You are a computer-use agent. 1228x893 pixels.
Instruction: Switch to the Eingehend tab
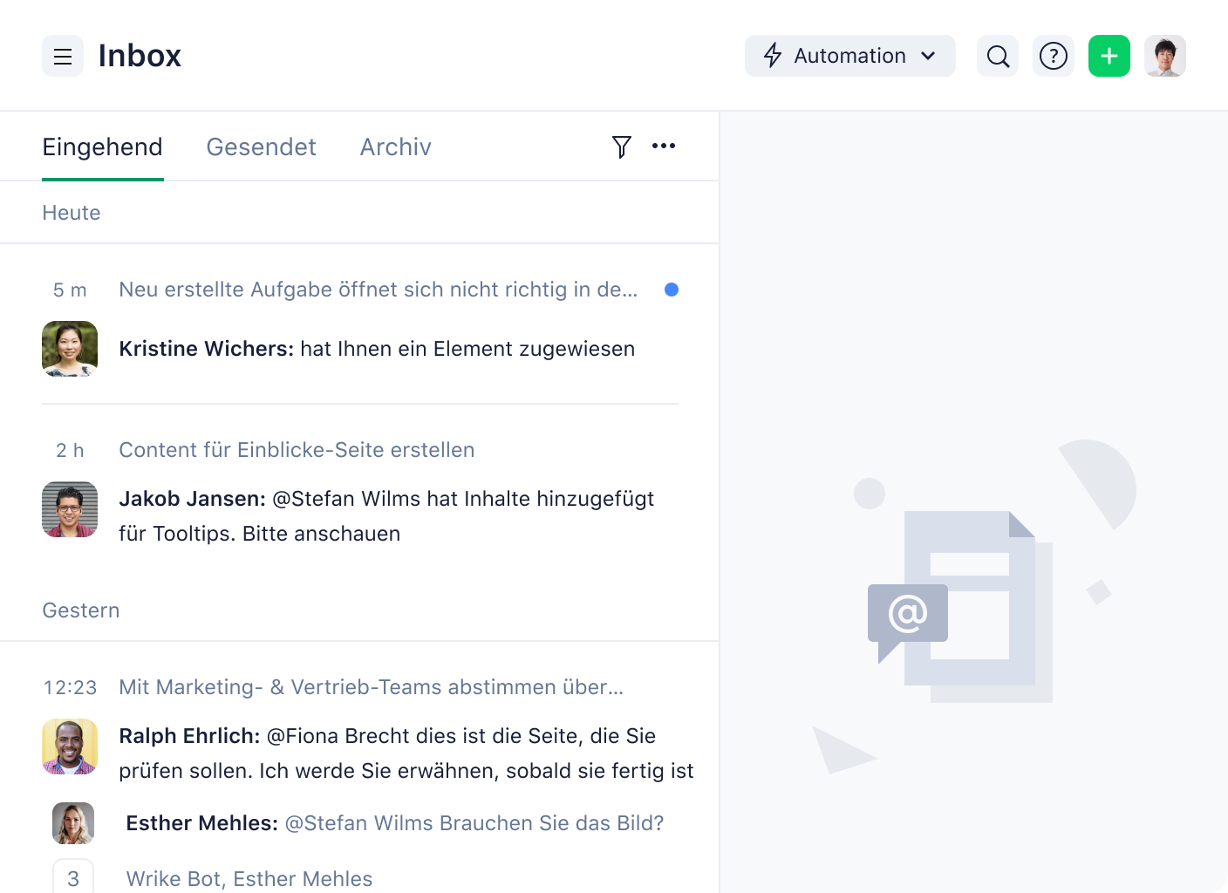point(102,147)
